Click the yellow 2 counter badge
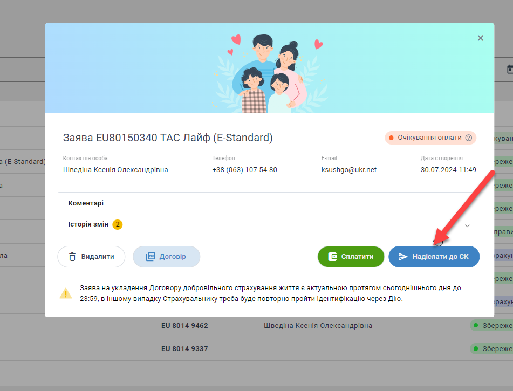513x391 pixels. 118,224
